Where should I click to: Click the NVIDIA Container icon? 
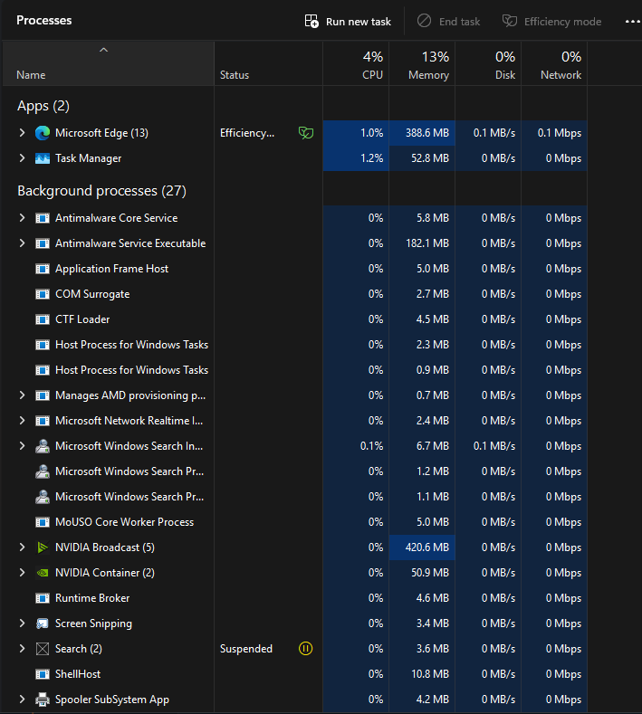[42, 573]
